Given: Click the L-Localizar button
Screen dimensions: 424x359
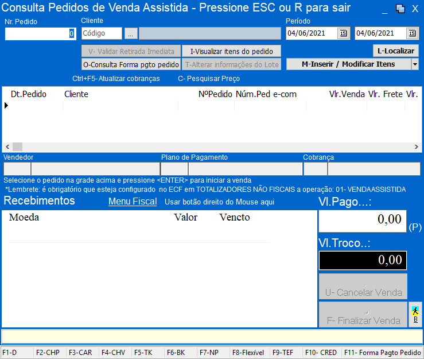Looking at the screenshot, I should [x=395, y=51].
